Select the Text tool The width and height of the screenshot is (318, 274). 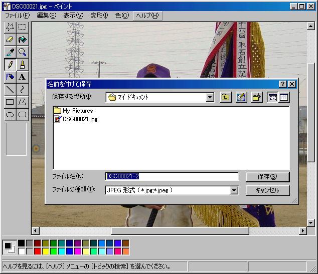point(22,77)
